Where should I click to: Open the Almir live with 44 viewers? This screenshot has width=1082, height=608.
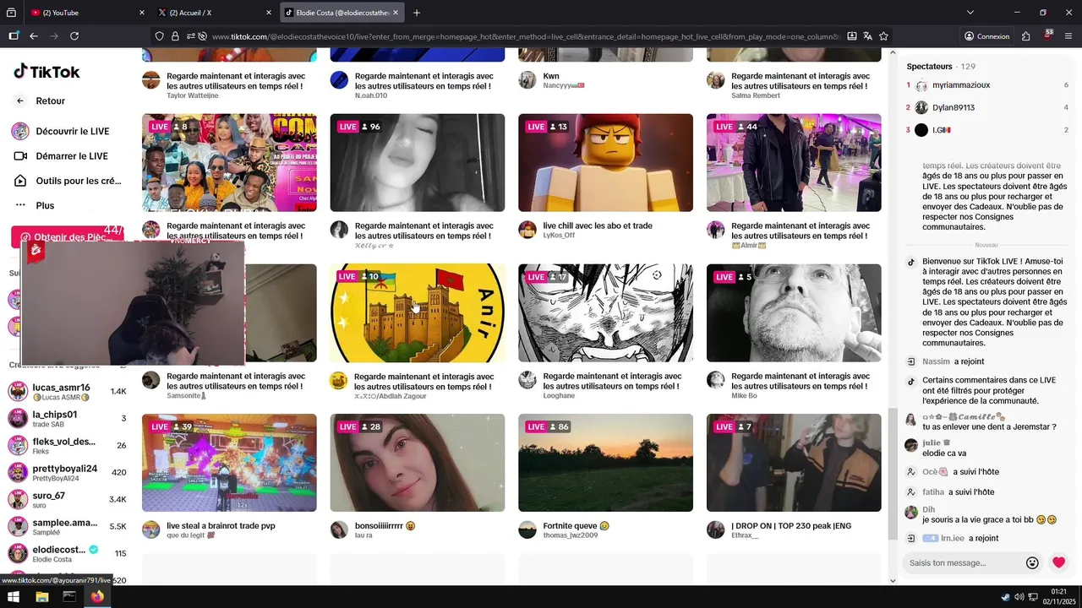794,162
